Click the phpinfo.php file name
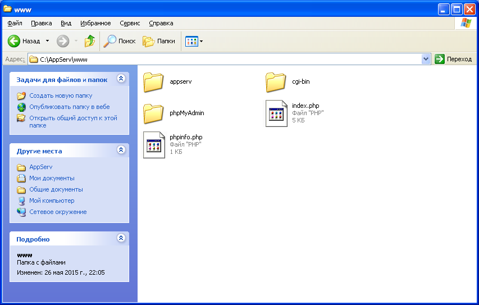 [186, 137]
